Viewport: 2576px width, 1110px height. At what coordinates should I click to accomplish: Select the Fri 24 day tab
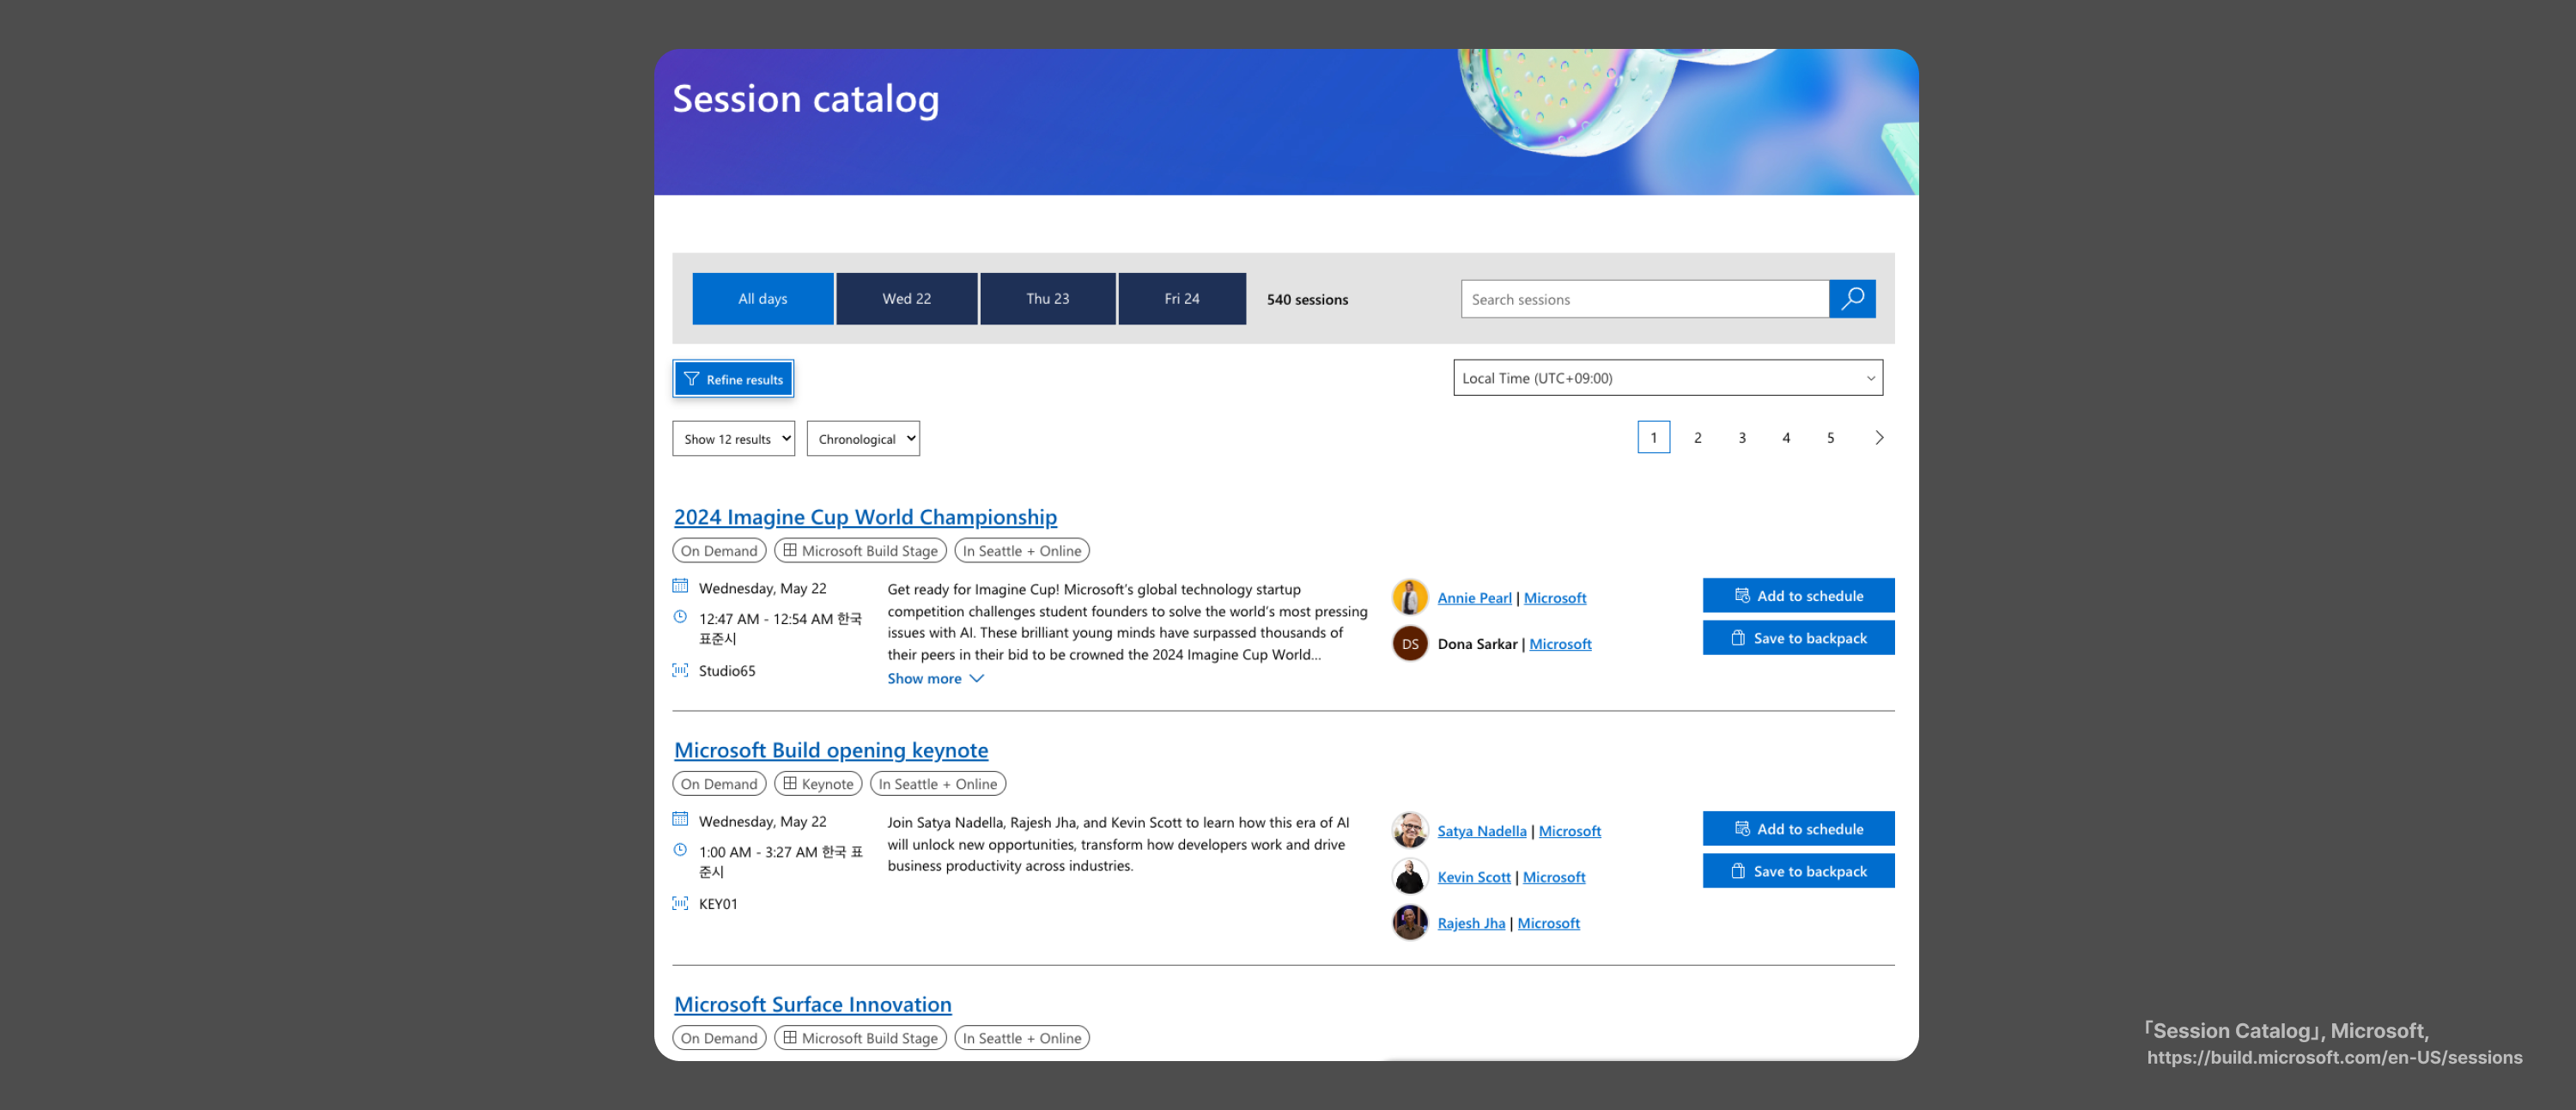[1181, 298]
